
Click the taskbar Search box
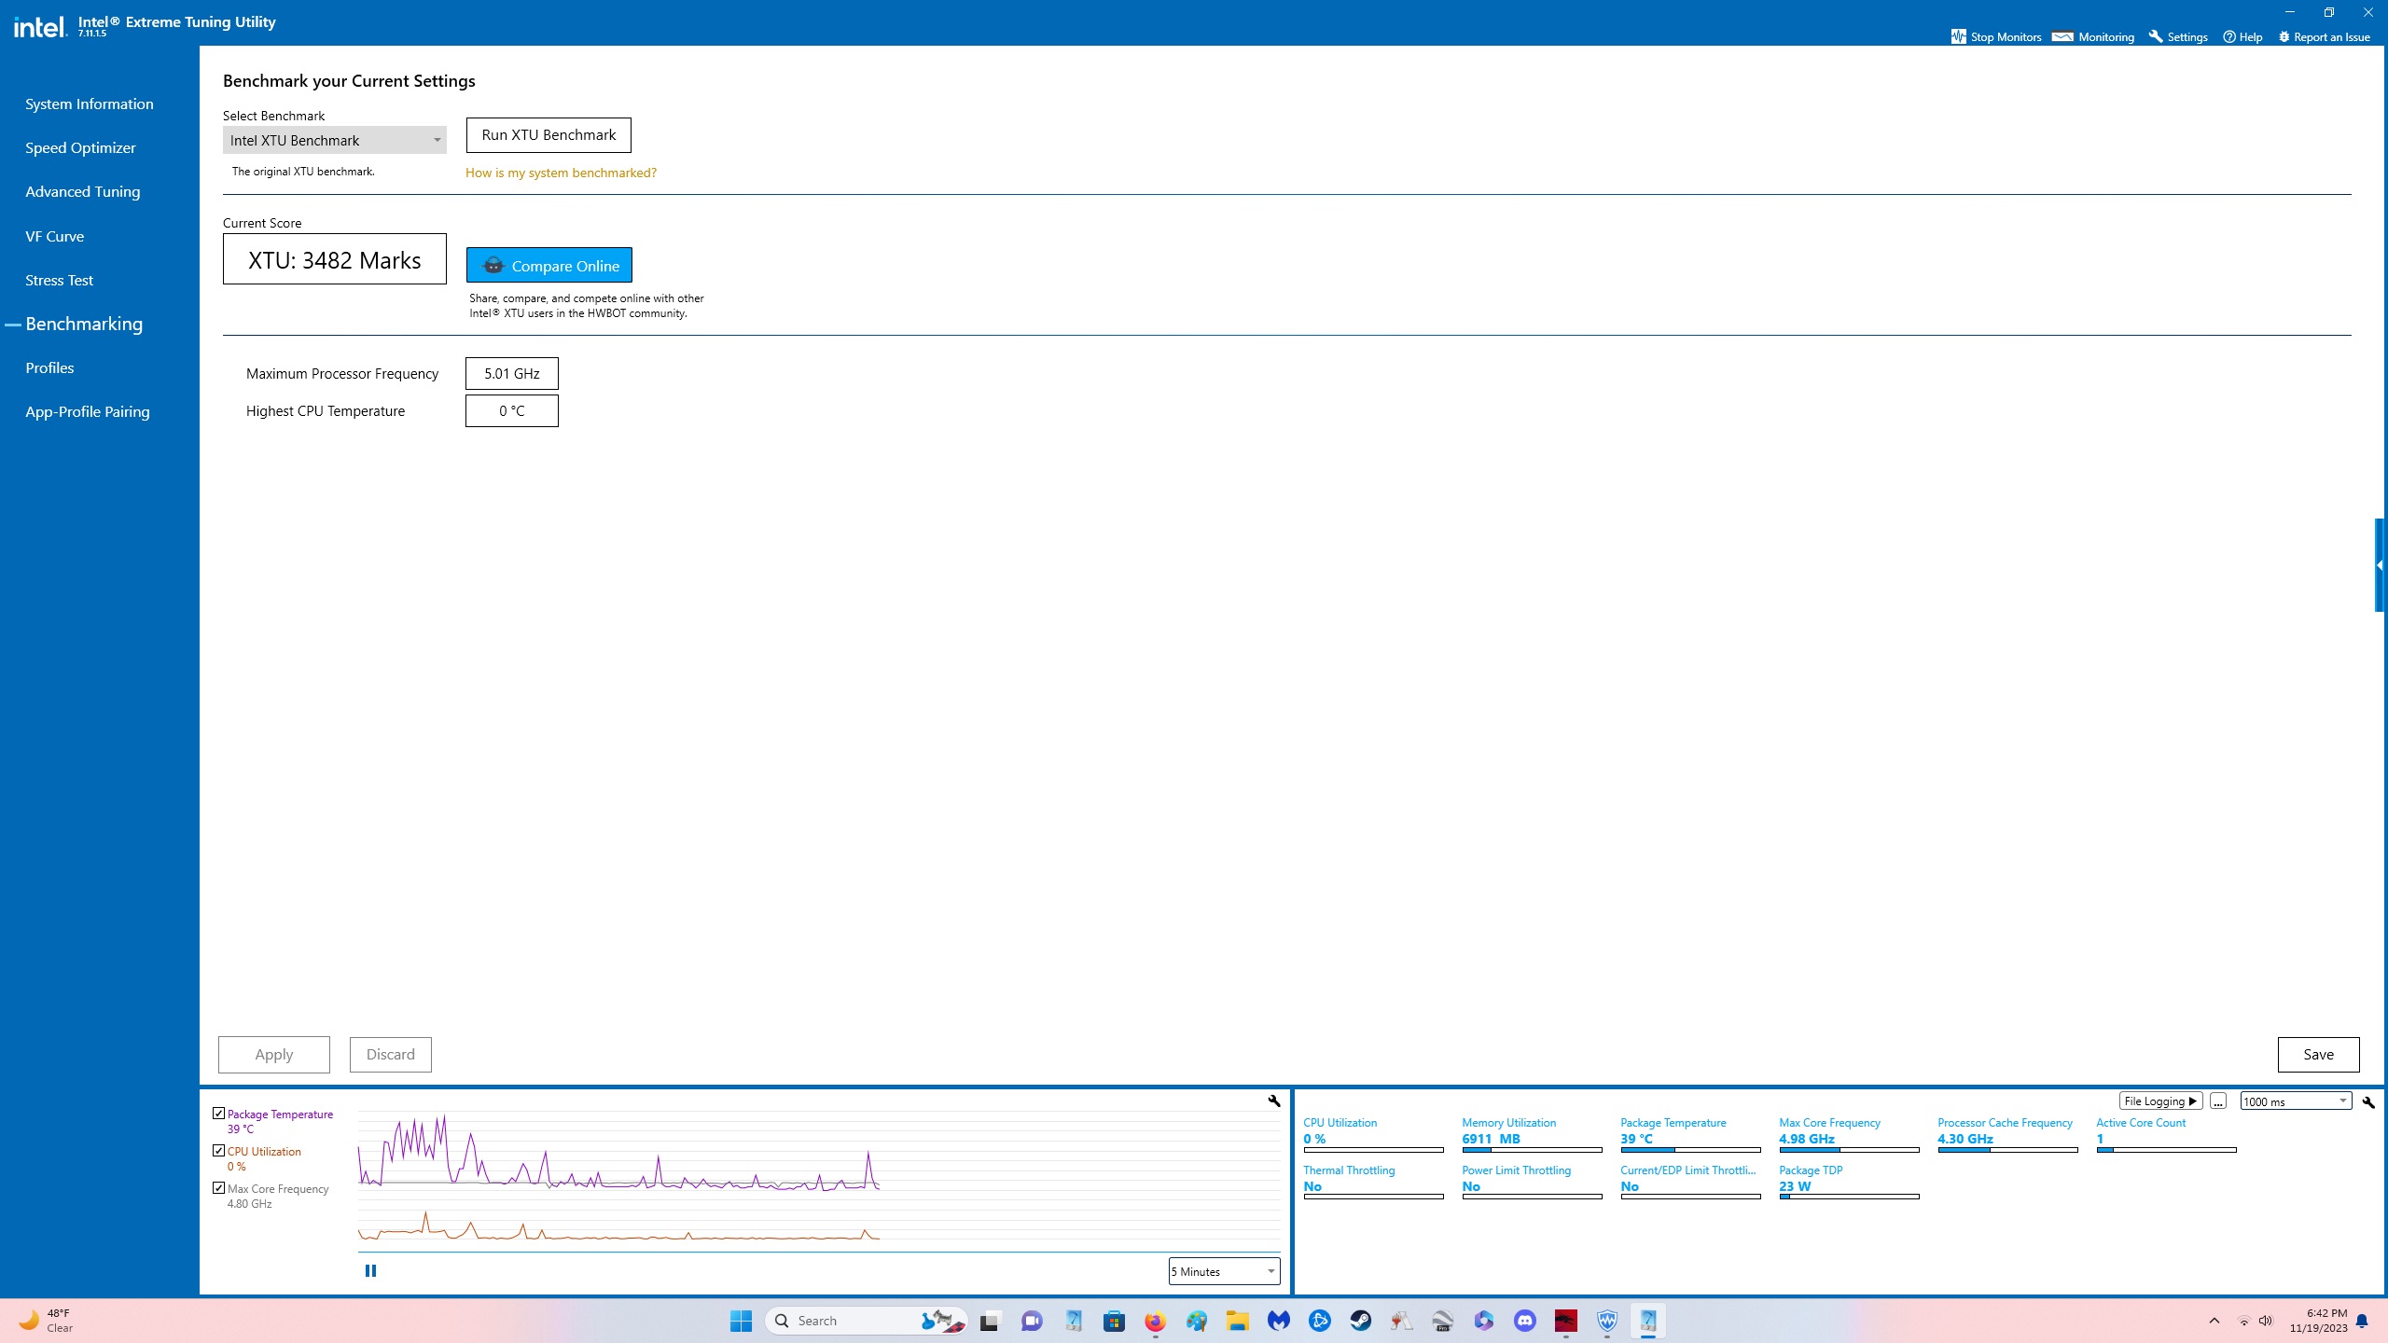(867, 1321)
